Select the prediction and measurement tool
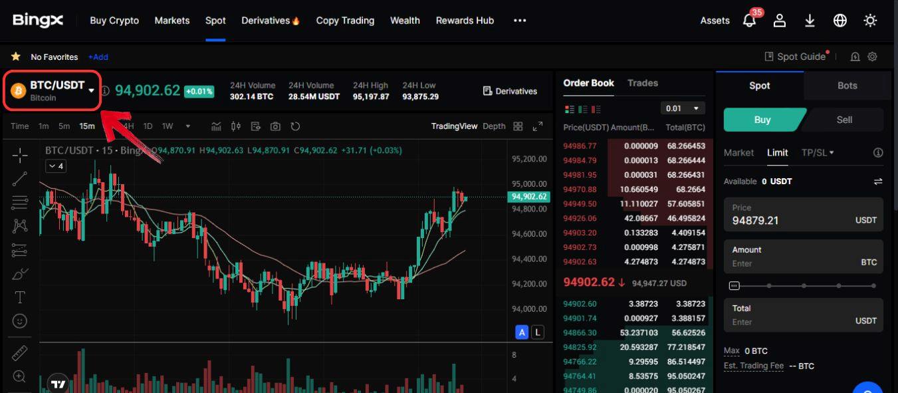 coord(20,250)
